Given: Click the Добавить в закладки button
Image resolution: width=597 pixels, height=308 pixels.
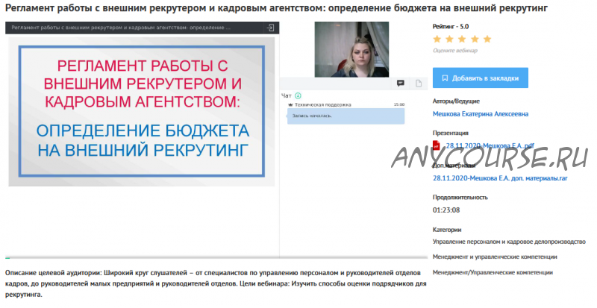Looking at the screenshot, I should click(x=480, y=78).
